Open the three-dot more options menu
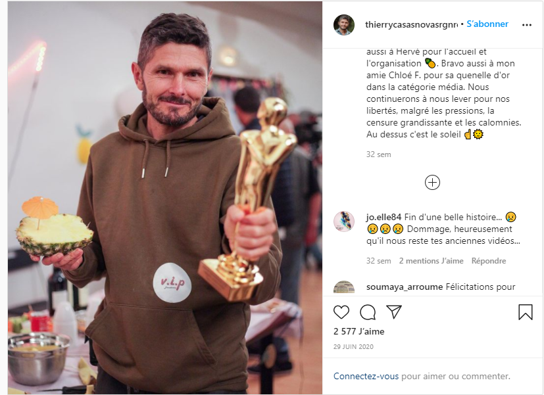This screenshot has height=395, width=544. point(527,25)
